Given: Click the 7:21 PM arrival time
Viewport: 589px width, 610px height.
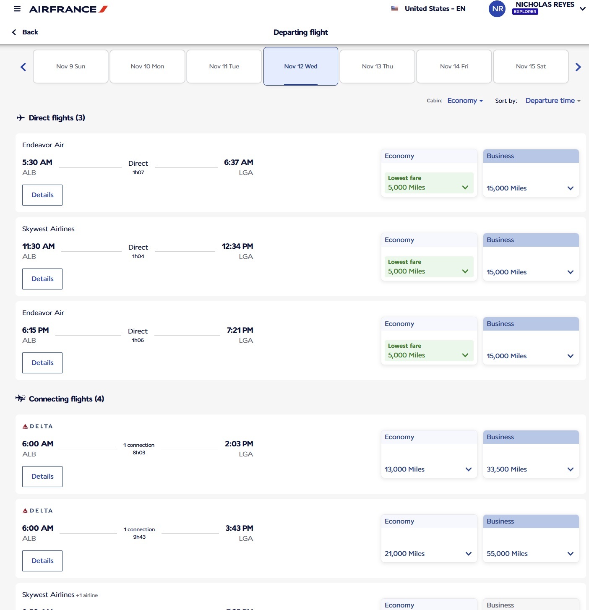Looking at the screenshot, I should [x=240, y=330].
